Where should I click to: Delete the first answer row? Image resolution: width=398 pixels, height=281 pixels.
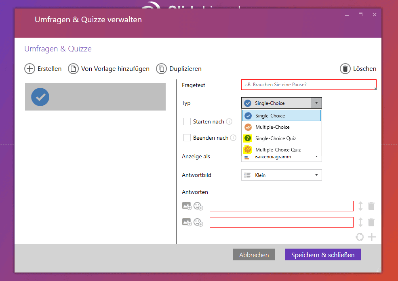[x=371, y=206]
